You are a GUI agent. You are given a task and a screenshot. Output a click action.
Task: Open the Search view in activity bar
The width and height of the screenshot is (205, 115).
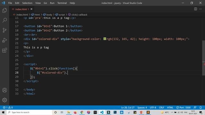point(4,20)
